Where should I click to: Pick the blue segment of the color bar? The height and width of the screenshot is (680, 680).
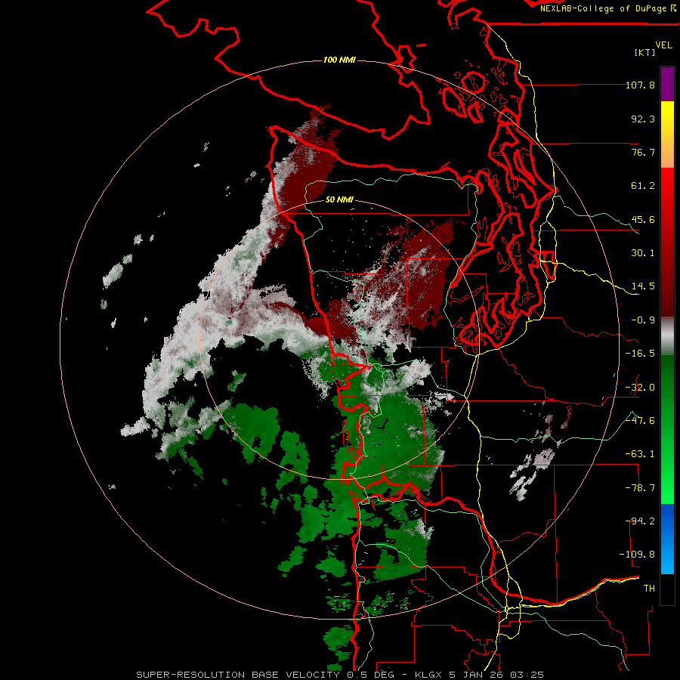tap(667, 539)
